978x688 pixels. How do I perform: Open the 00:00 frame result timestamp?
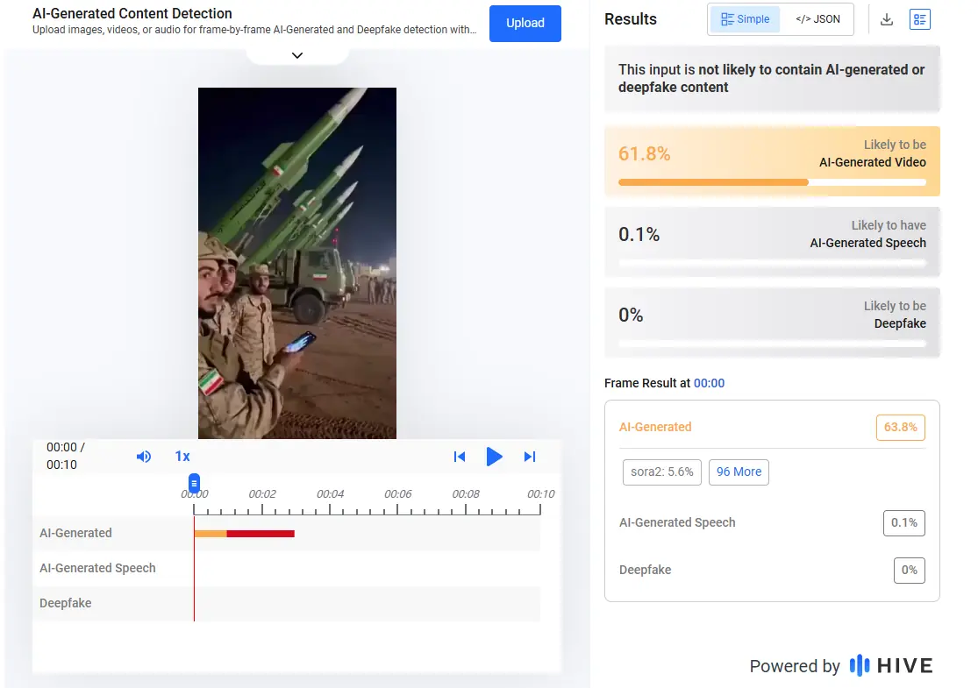[709, 383]
